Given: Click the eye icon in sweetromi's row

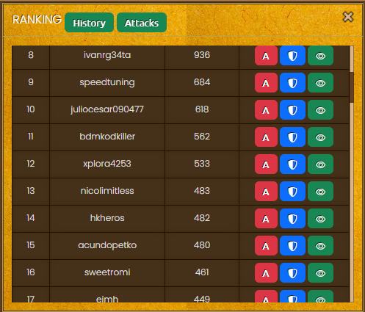Looking at the screenshot, I should click(x=320, y=273).
